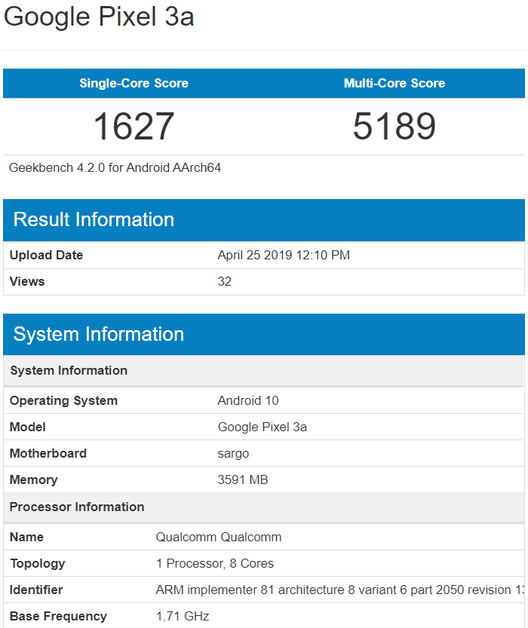Click 'Geekbench 4.2.0 for Android AArch64' text
528x628 pixels.
point(115,167)
